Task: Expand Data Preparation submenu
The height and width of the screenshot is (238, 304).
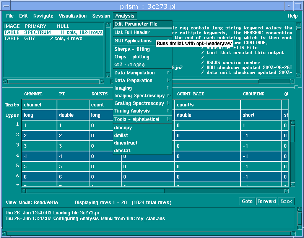Action: pyautogui.click(x=143, y=80)
